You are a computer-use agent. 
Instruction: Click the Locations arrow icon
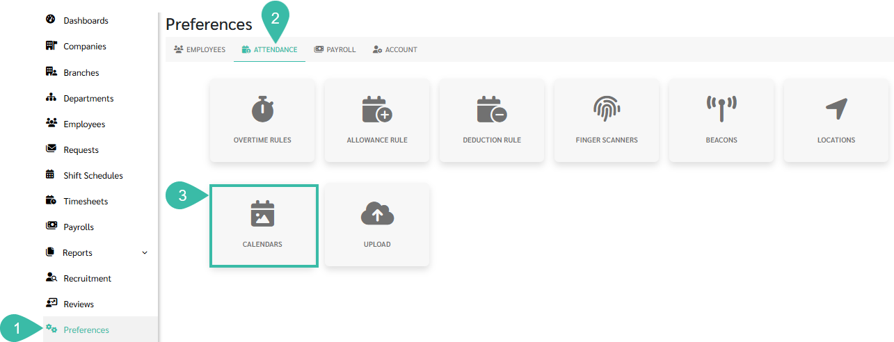(x=836, y=109)
